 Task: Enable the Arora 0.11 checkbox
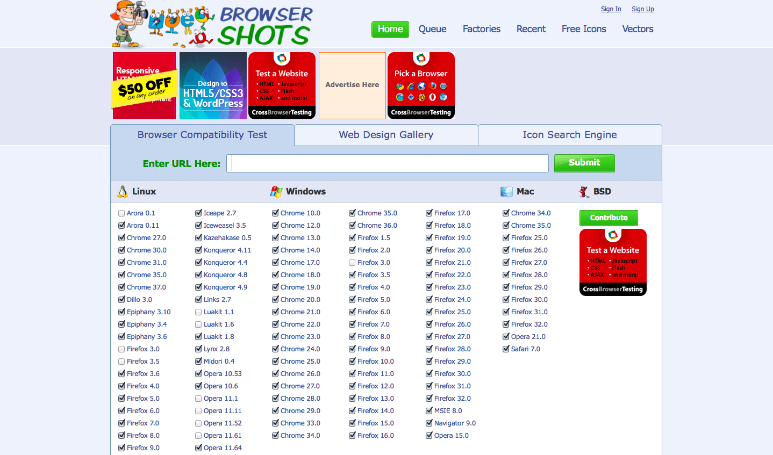click(121, 226)
